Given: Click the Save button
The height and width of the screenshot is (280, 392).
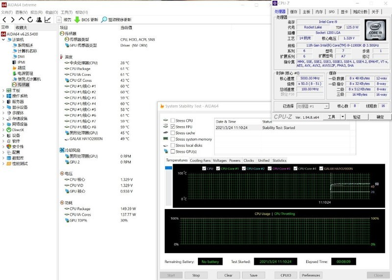Looking at the screenshot, I should click(253, 275).
